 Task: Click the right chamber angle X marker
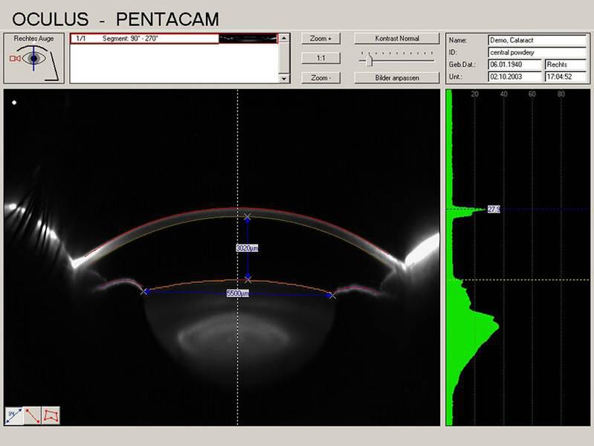[332, 295]
